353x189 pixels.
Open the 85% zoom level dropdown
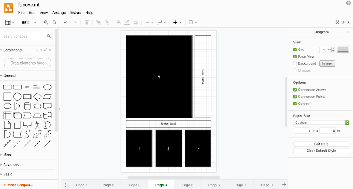[x=29, y=22]
